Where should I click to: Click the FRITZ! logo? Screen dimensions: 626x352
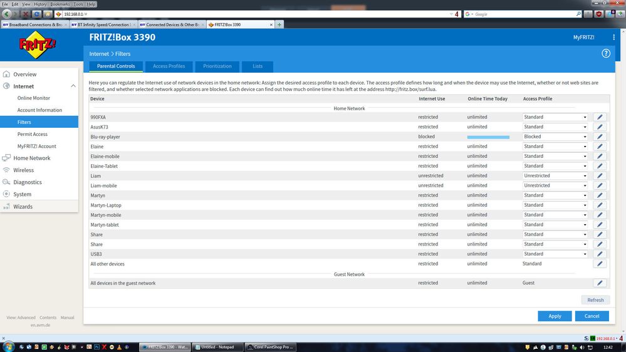(37, 44)
